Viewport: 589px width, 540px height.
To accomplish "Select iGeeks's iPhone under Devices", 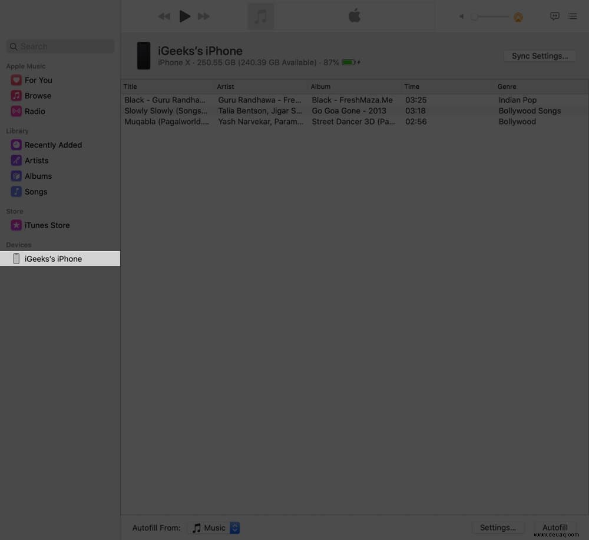I will click(x=60, y=259).
